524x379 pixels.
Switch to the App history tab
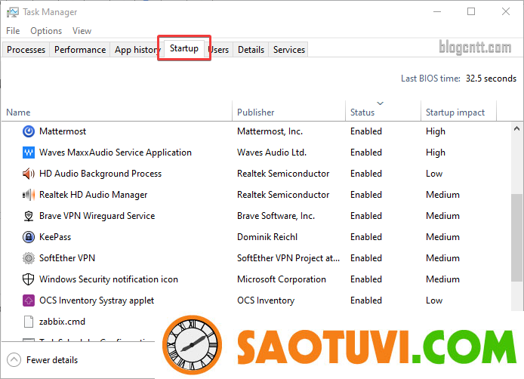coord(136,50)
